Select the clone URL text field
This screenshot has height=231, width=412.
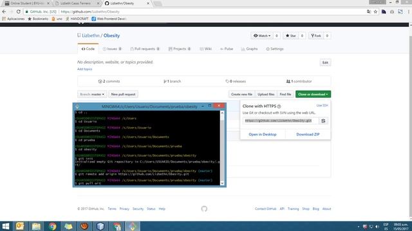coord(281,121)
